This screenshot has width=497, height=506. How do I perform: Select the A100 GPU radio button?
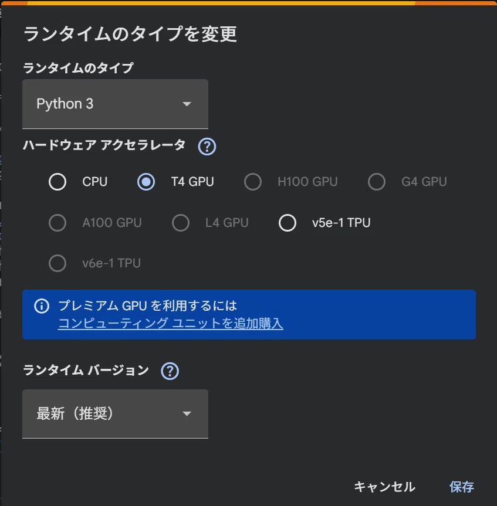[58, 223]
